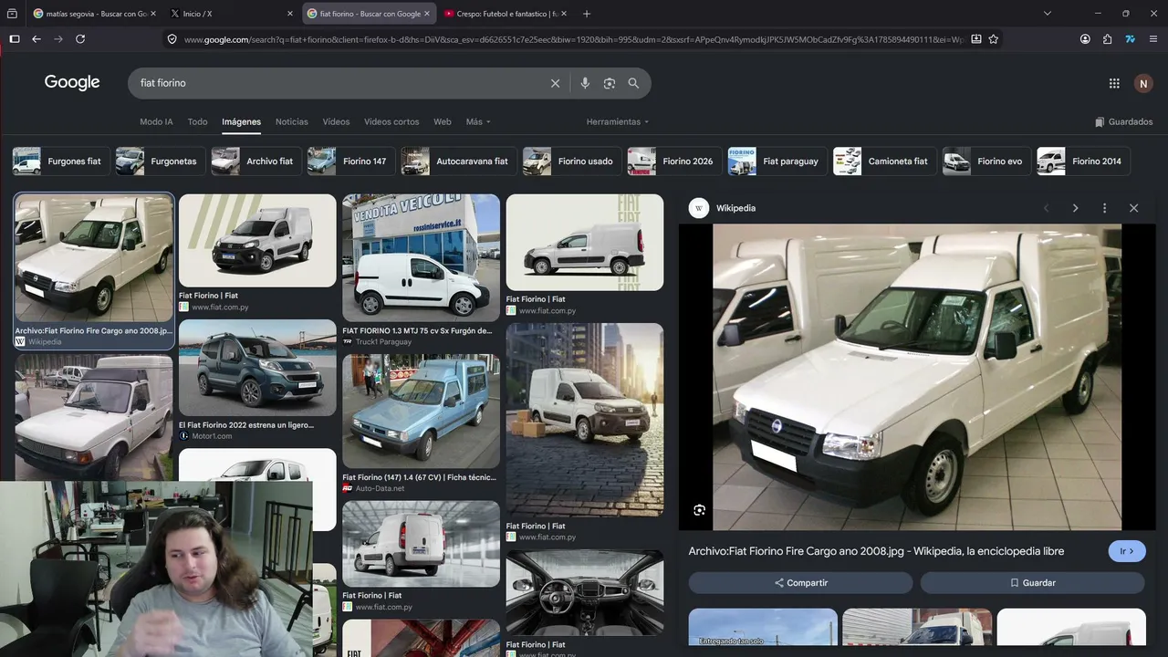Open the Modo IA search tab
The image size is (1168, 657).
[156, 121]
